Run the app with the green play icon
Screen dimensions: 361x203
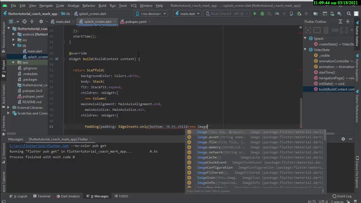pos(255,14)
